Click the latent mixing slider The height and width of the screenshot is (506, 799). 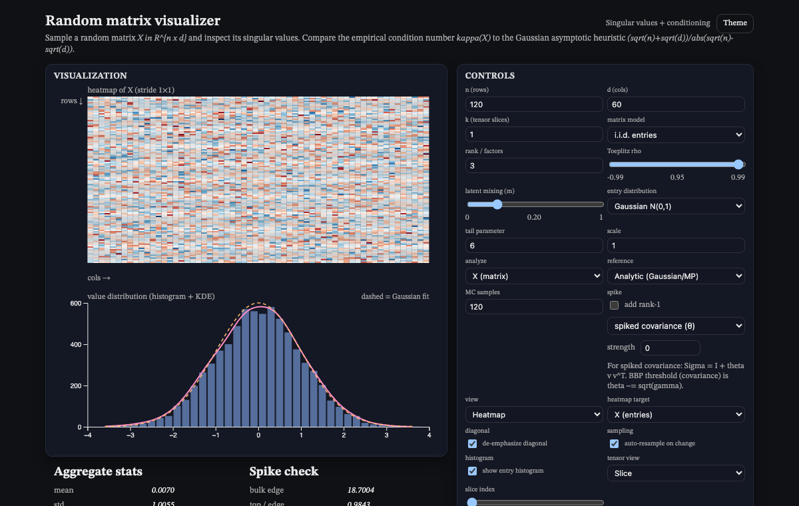pos(535,204)
